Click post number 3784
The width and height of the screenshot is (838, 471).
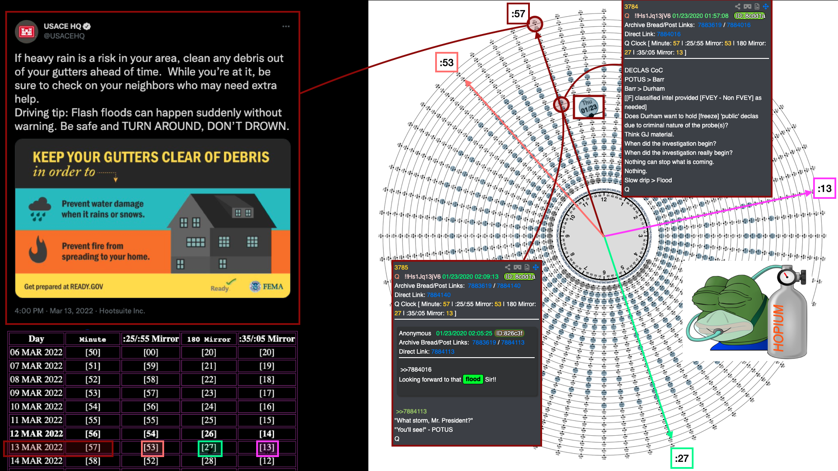631,7
